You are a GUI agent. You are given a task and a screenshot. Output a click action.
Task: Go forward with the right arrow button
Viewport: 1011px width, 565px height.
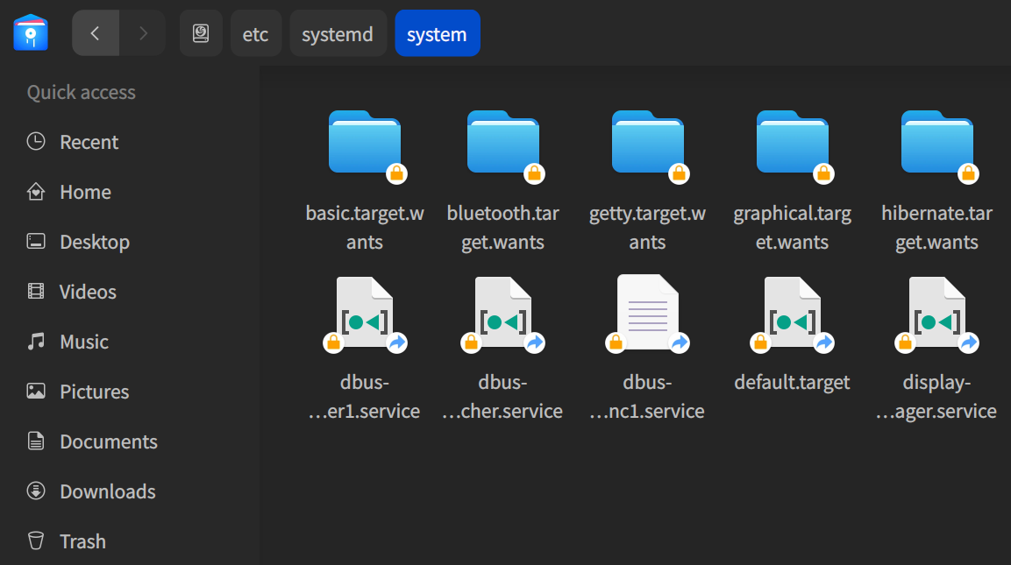pos(143,33)
